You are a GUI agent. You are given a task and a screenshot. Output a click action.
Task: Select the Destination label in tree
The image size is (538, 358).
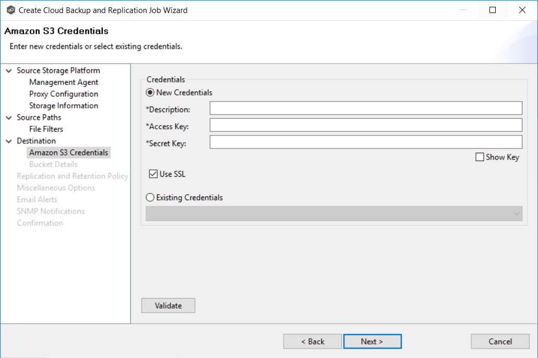point(36,141)
